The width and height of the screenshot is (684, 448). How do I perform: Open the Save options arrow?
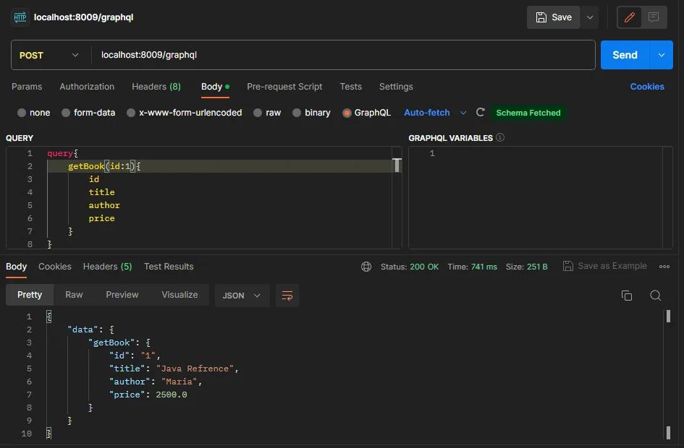(590, 17)
